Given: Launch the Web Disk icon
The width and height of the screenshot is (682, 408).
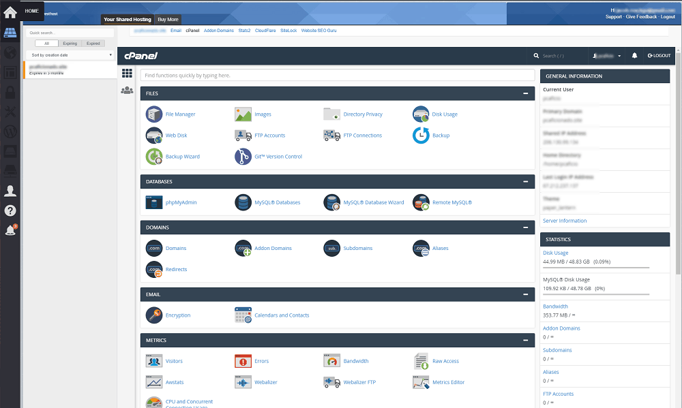Looking at the screenshot, I should (x=154, y=136).
